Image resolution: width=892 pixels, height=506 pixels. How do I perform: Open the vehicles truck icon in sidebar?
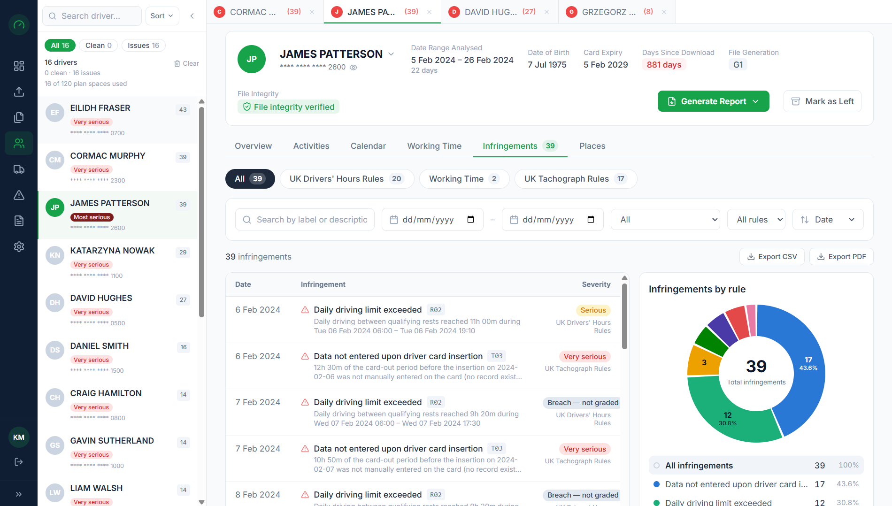19,169
